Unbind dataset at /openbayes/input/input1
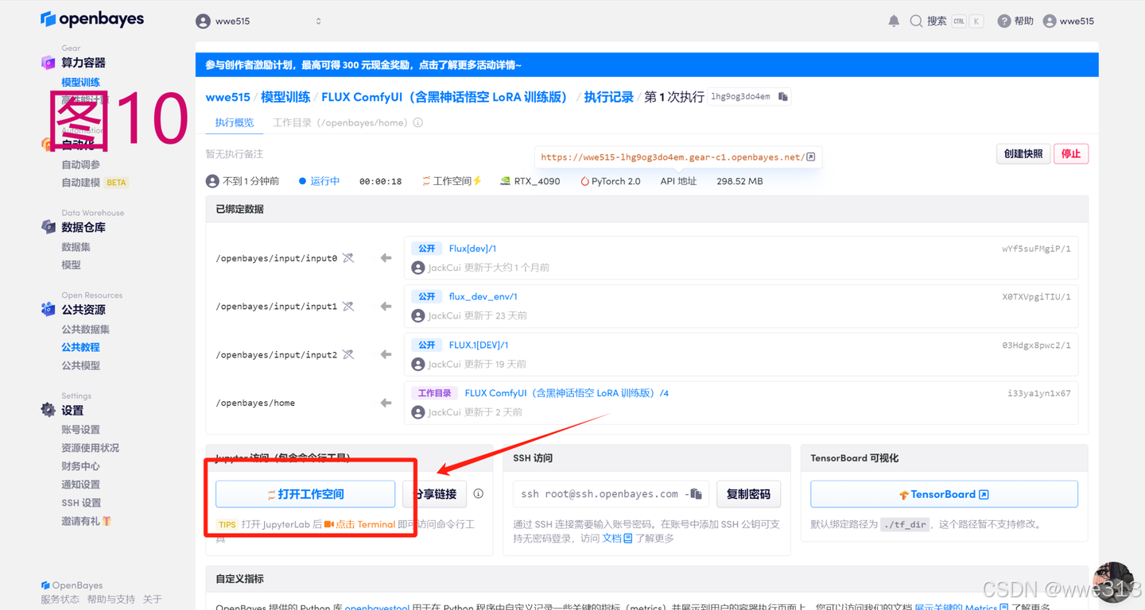 347,306
